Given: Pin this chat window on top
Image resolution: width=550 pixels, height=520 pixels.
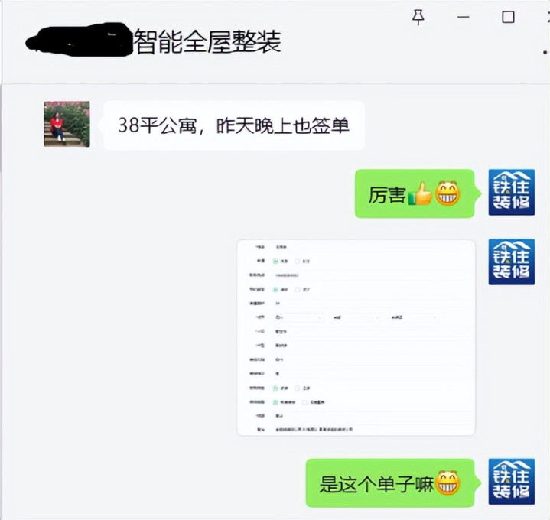Looking at the screenshot, I should click(x=418, y=17).
